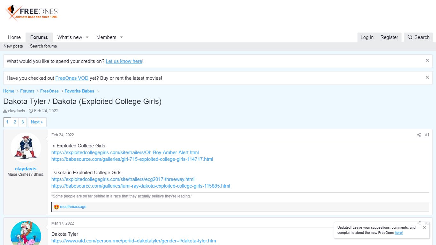Share post #1 via share icon

419,135
